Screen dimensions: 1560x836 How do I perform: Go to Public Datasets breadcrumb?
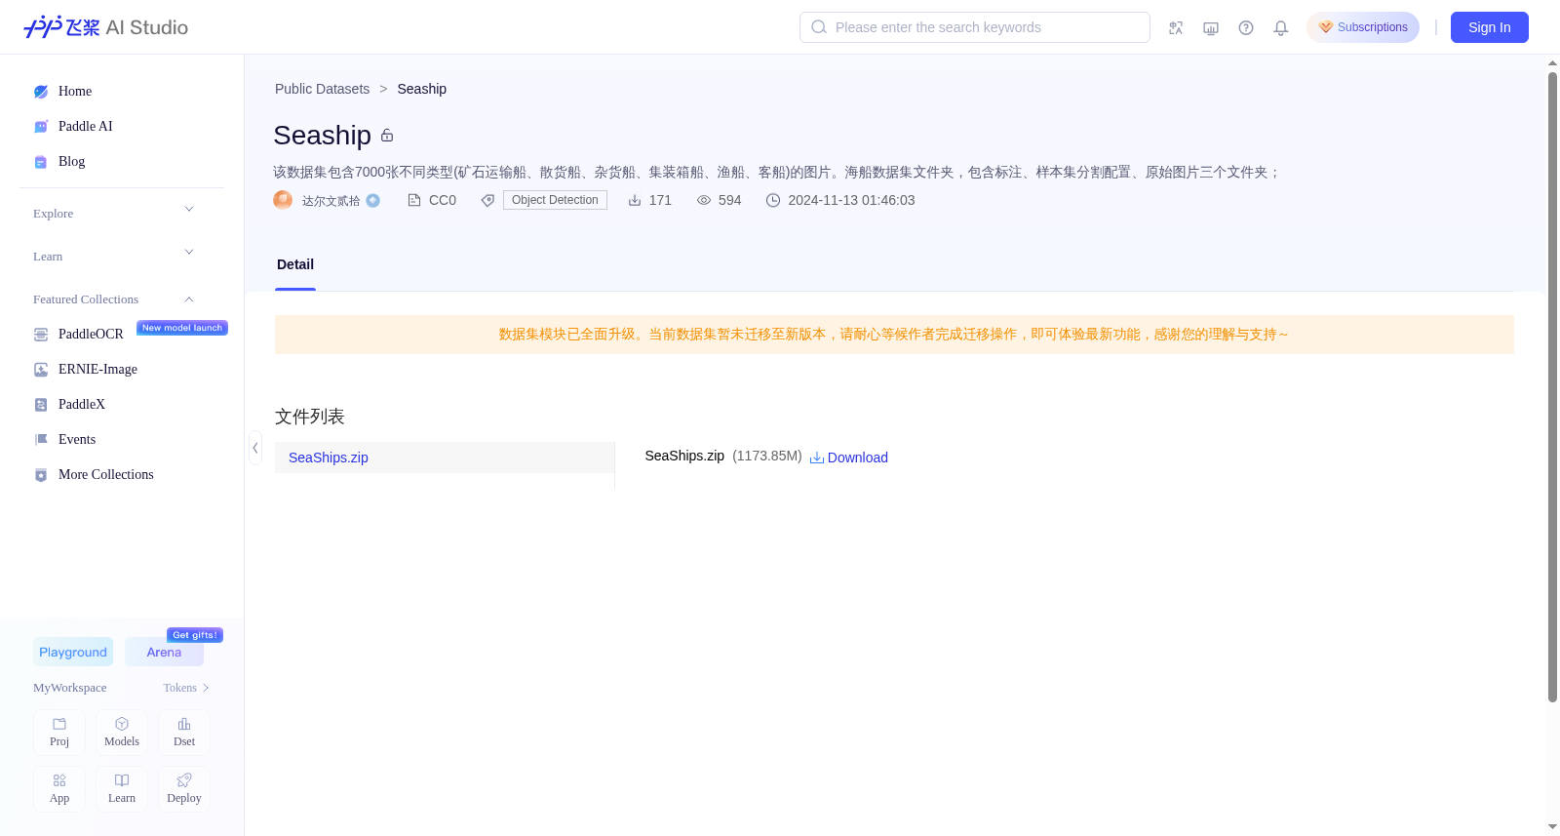[323, 89]
